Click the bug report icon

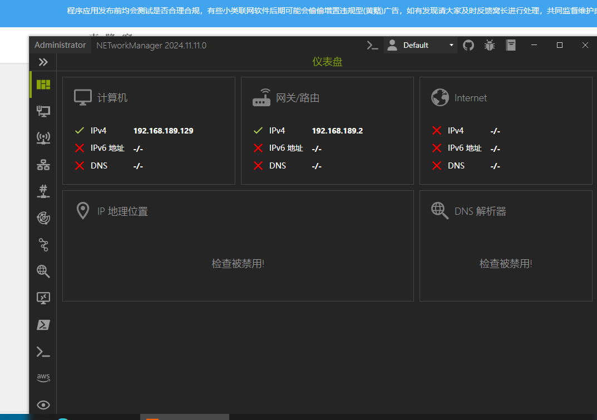[x=490, y=45]
